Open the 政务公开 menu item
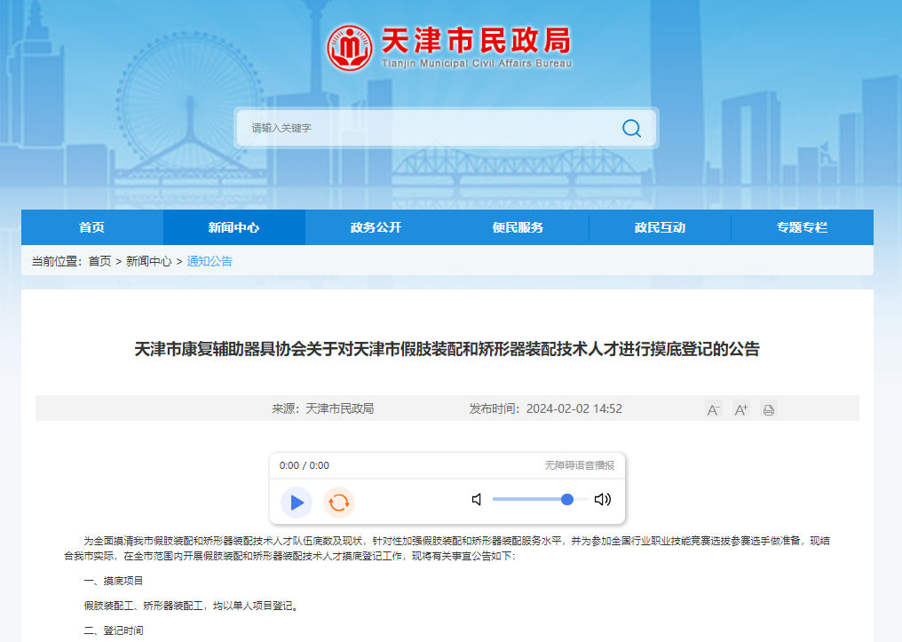 376,227
